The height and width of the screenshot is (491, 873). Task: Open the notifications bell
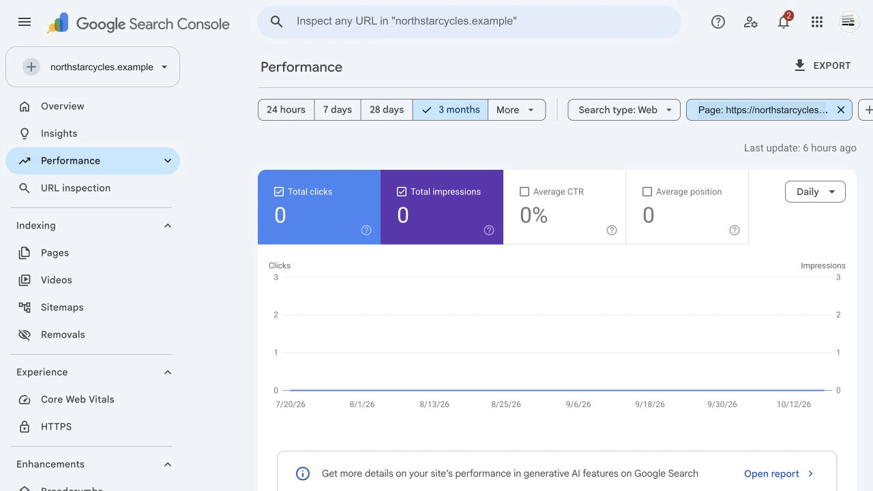[784, 22]
